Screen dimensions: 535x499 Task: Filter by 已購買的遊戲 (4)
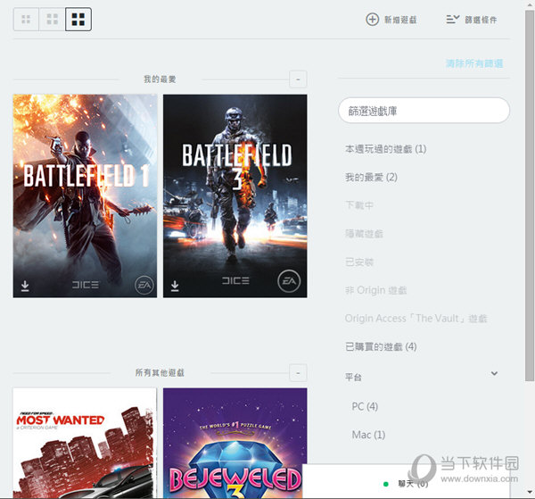pos(381,346)
